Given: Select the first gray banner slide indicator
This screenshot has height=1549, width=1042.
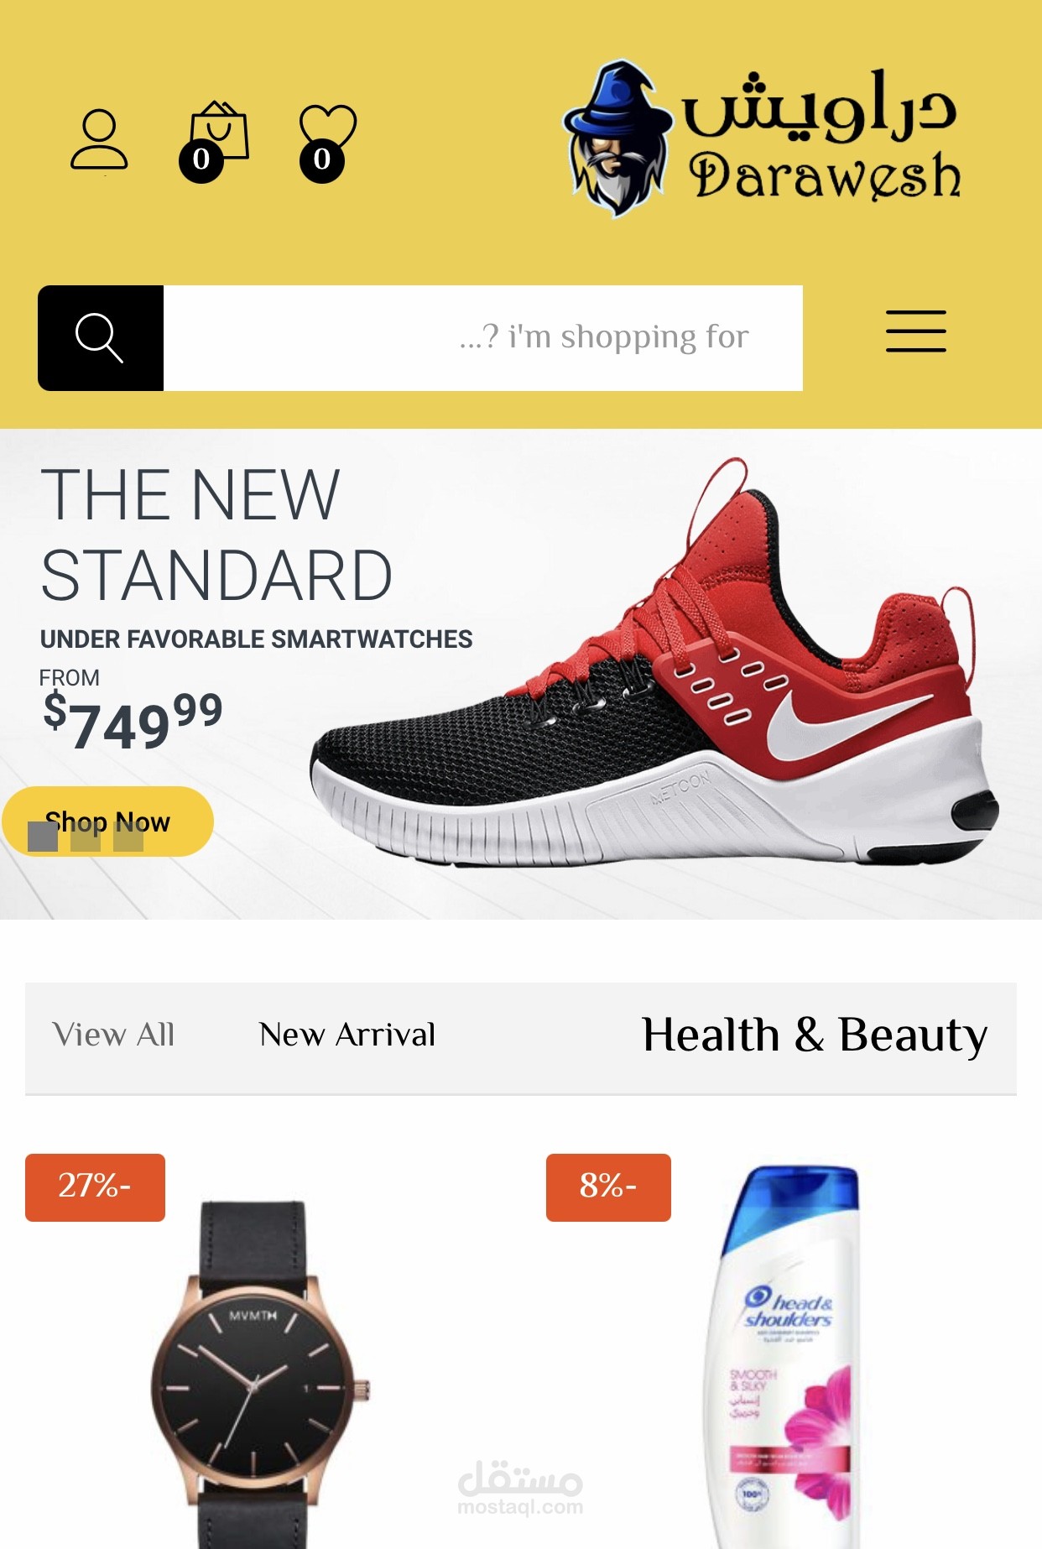Looking at the screenshot, I should coord(43,837).
